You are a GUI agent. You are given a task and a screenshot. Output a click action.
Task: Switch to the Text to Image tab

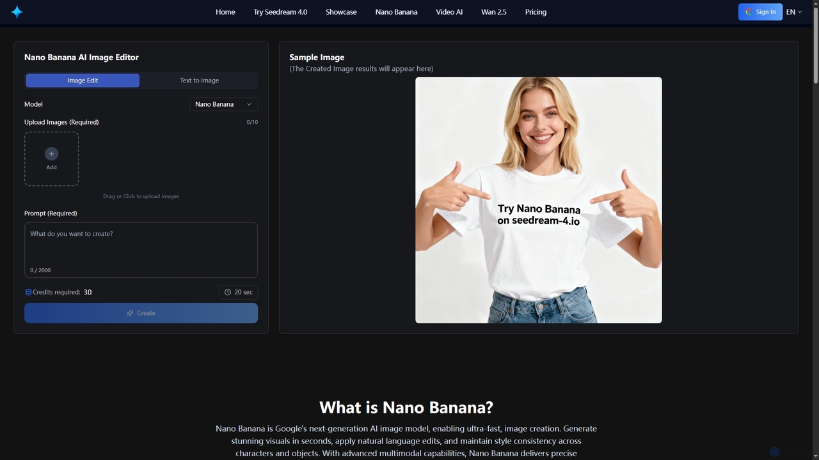pos(199,80)
